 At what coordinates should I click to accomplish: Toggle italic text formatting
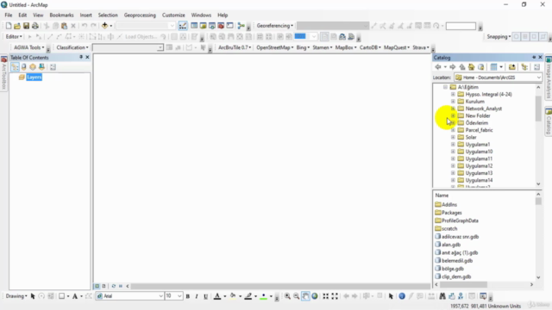[197, 296]
